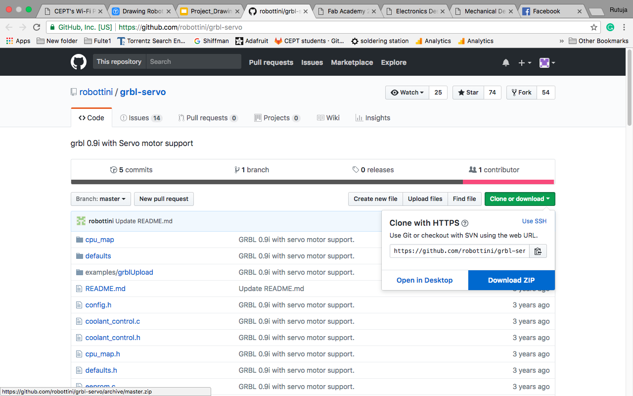Reload the page with browser refresh icon
The height and width of the screenshot is (396, 633).
pos(37,27)
